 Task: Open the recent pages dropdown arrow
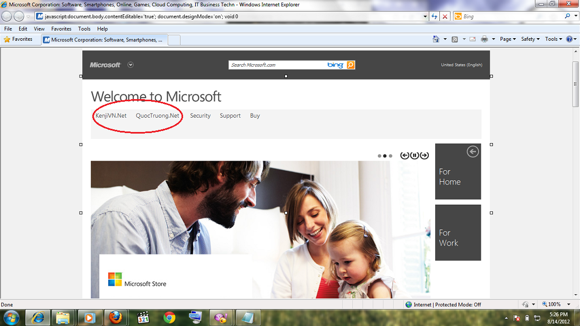(x=28, y=16)
